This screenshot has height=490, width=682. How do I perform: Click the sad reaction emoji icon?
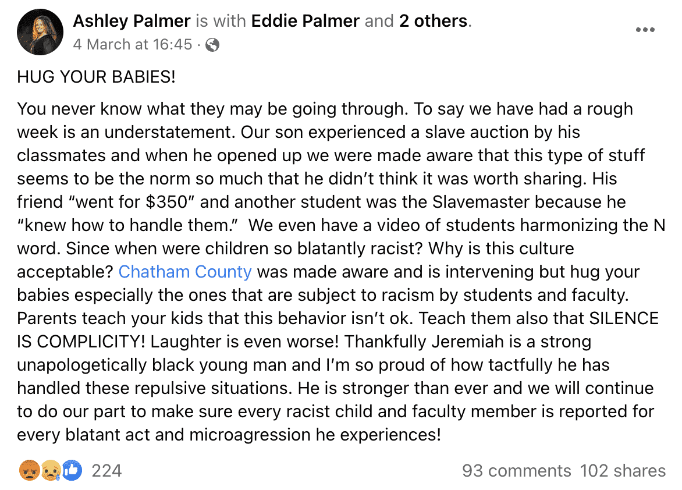click(x=50, y=470)
